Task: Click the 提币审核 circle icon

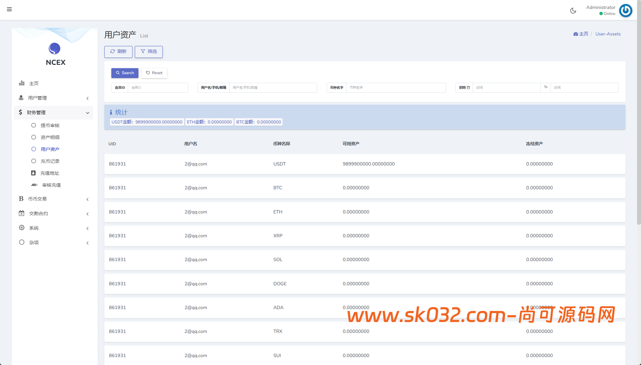Action: click(33, 125)
